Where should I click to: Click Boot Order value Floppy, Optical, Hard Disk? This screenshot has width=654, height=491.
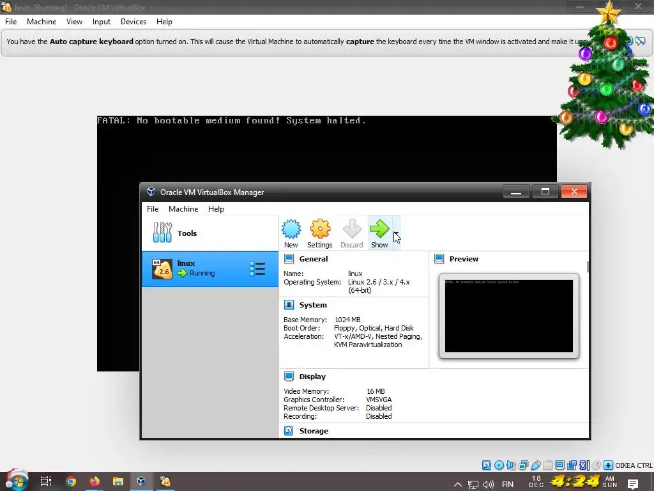point(374,328)
